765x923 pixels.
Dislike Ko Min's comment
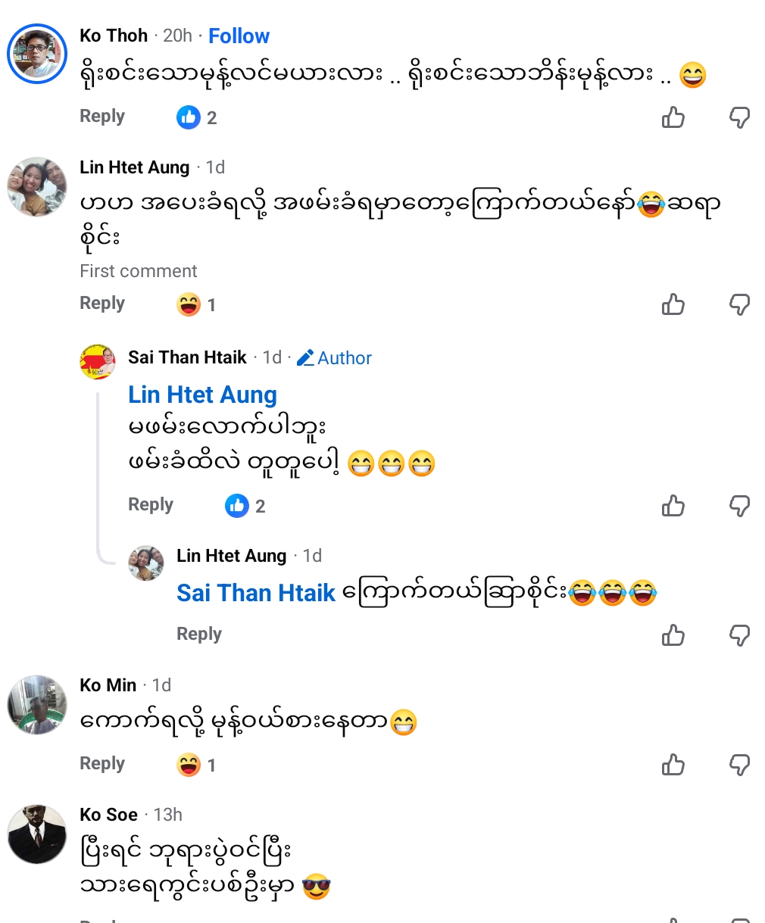[739, 766]
